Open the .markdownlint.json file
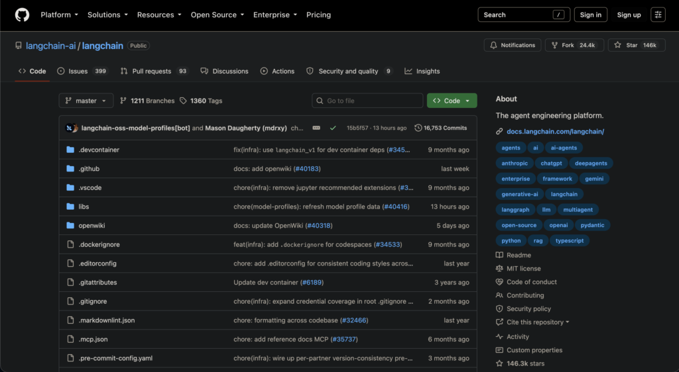This screenshot has width=679, height=372. click(107, 320)
